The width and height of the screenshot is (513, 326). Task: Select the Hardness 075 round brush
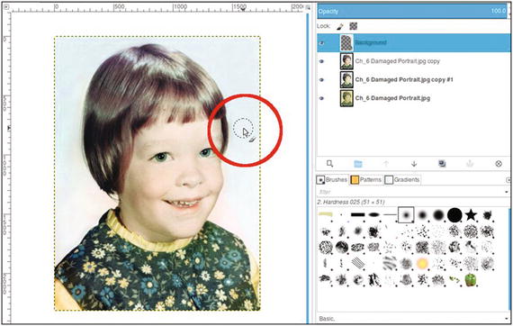[438, 215]
